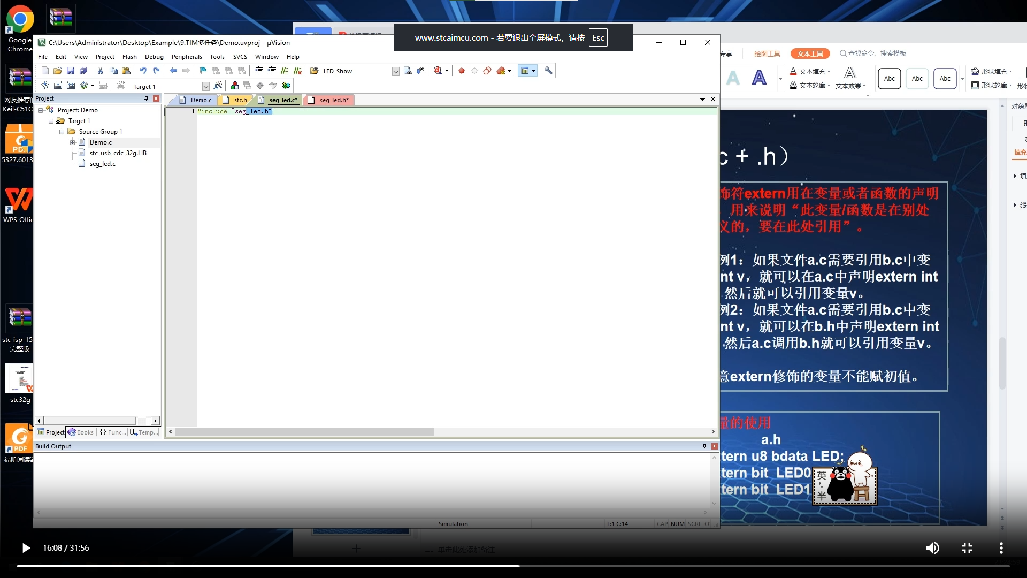Open video player more options
Image resolution: width=1027 pixels, height=578 pixels.
[1001, 548]
